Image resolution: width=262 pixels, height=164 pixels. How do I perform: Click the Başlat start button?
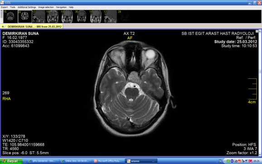(x=11, y=161)
